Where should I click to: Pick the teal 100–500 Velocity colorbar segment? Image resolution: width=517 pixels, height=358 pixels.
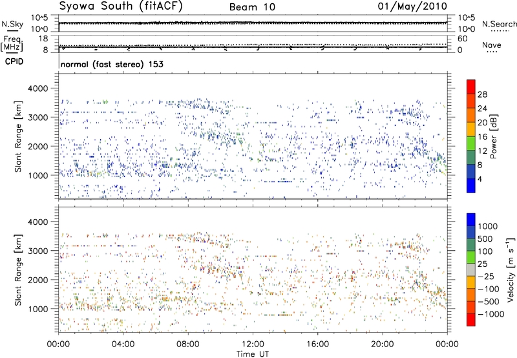click(x=471, y=245)
